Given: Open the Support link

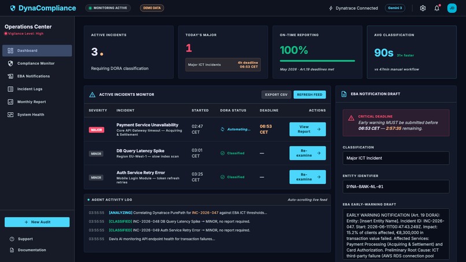Looking at the screenshot, I should 25,239.
